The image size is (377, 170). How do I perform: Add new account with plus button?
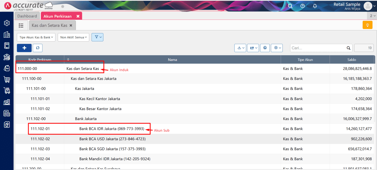24,48
